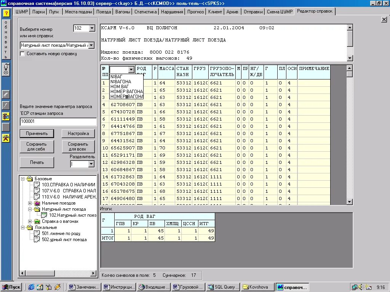Collapse the Локальные tree folder
Image resolution: width=390 pixels, height=292 pixels.
pos(22,227)
